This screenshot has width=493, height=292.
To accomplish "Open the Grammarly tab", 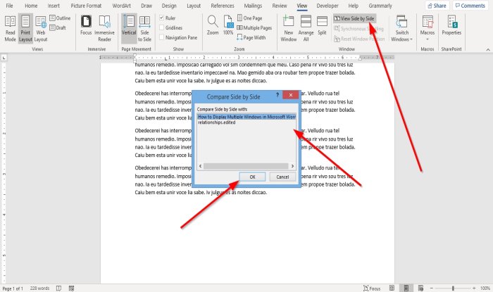I will click(380, 6).
